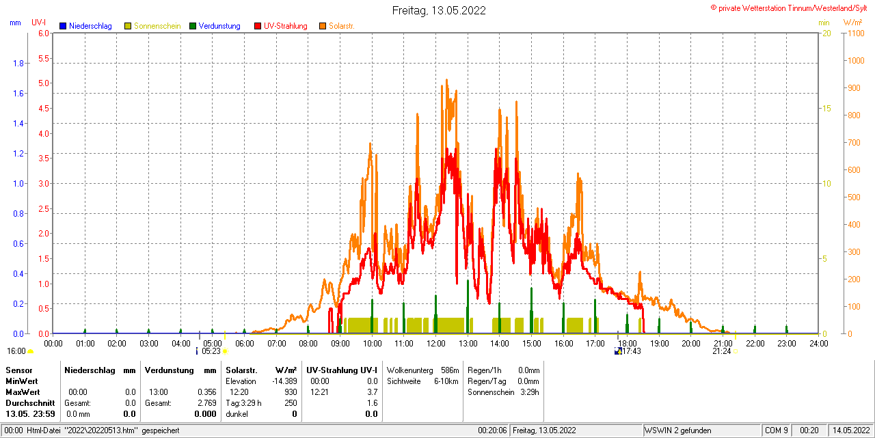
Task: Click the sunrise sun icon next to 05:23
Action: (225, 351)
